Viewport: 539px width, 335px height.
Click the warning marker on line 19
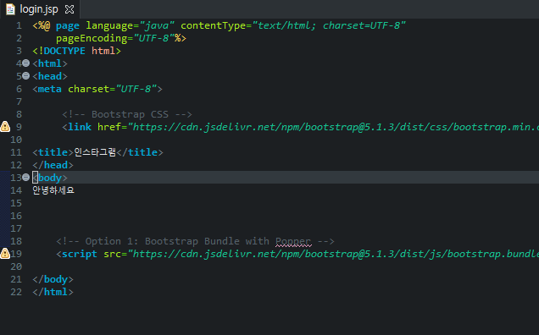click(5, 254)
